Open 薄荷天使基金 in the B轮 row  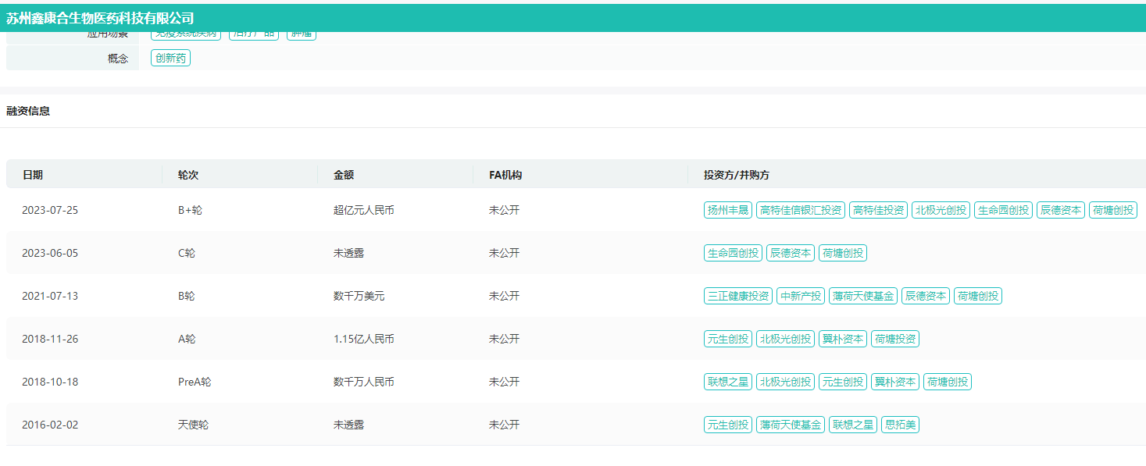tap(863, 296)
